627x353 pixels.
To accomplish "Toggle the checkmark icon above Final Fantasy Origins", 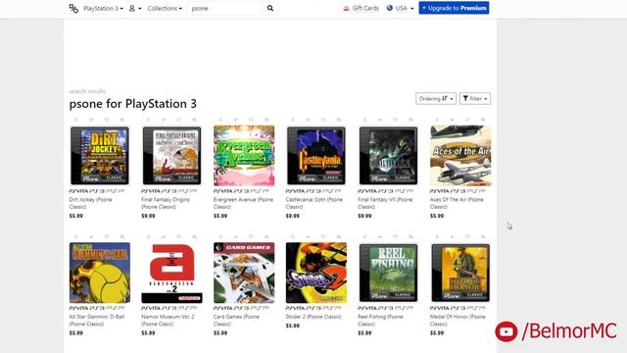I will click(x=164, y=120).
